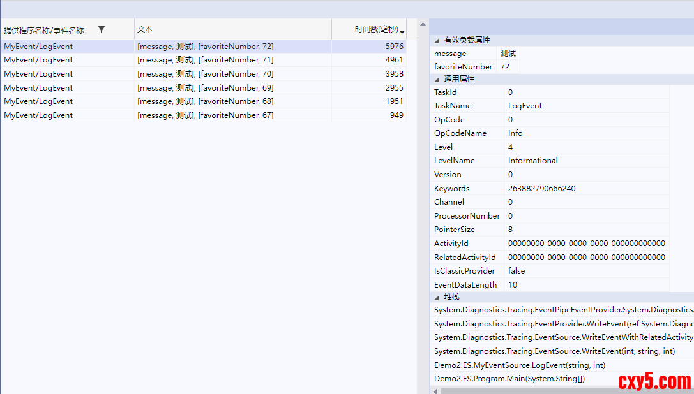Click the RelatedActivityId GUID value

coord(587,258)
